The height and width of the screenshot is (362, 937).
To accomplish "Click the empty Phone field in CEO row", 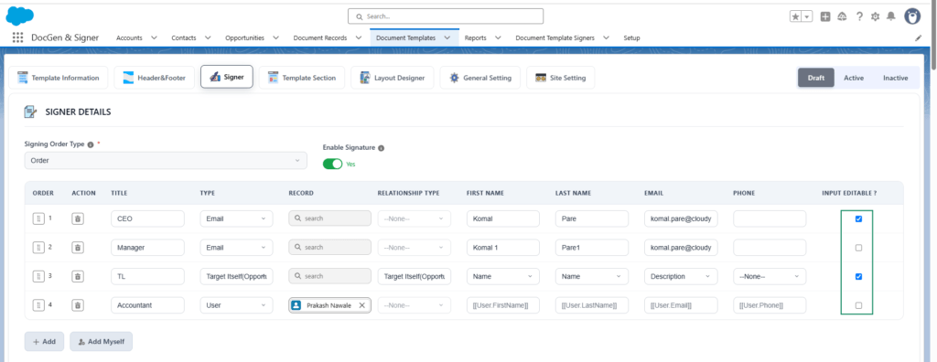I will (770, 218).
